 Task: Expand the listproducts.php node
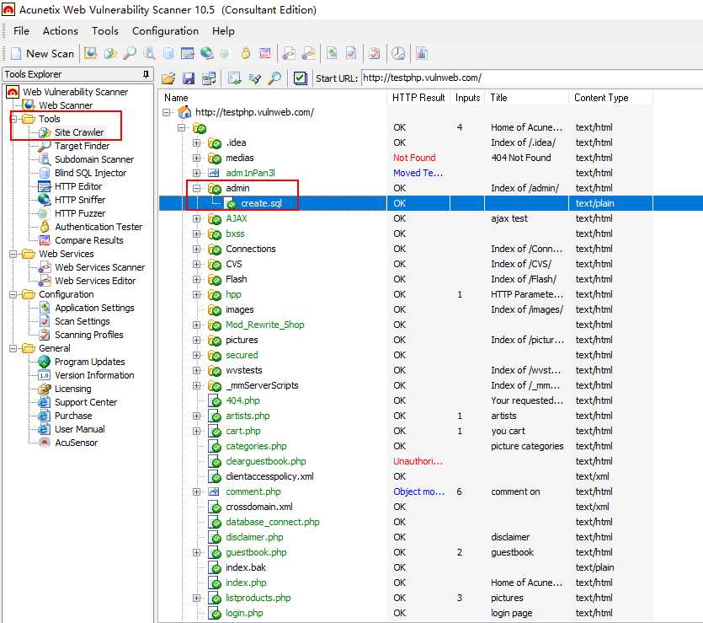tap(196, 598)
